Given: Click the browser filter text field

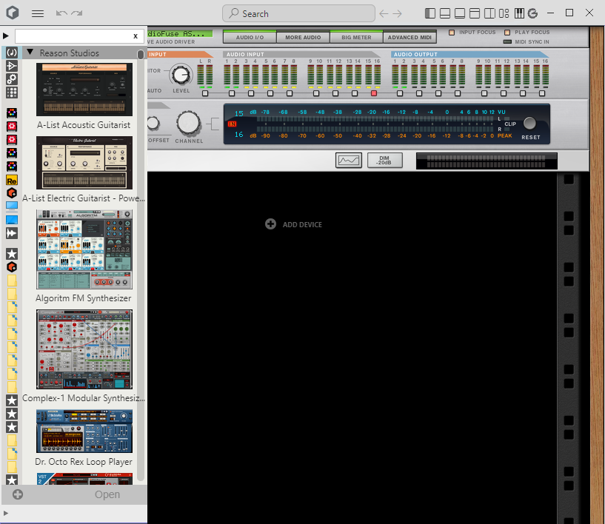Looking at the screenshot, I should point(78,36).
